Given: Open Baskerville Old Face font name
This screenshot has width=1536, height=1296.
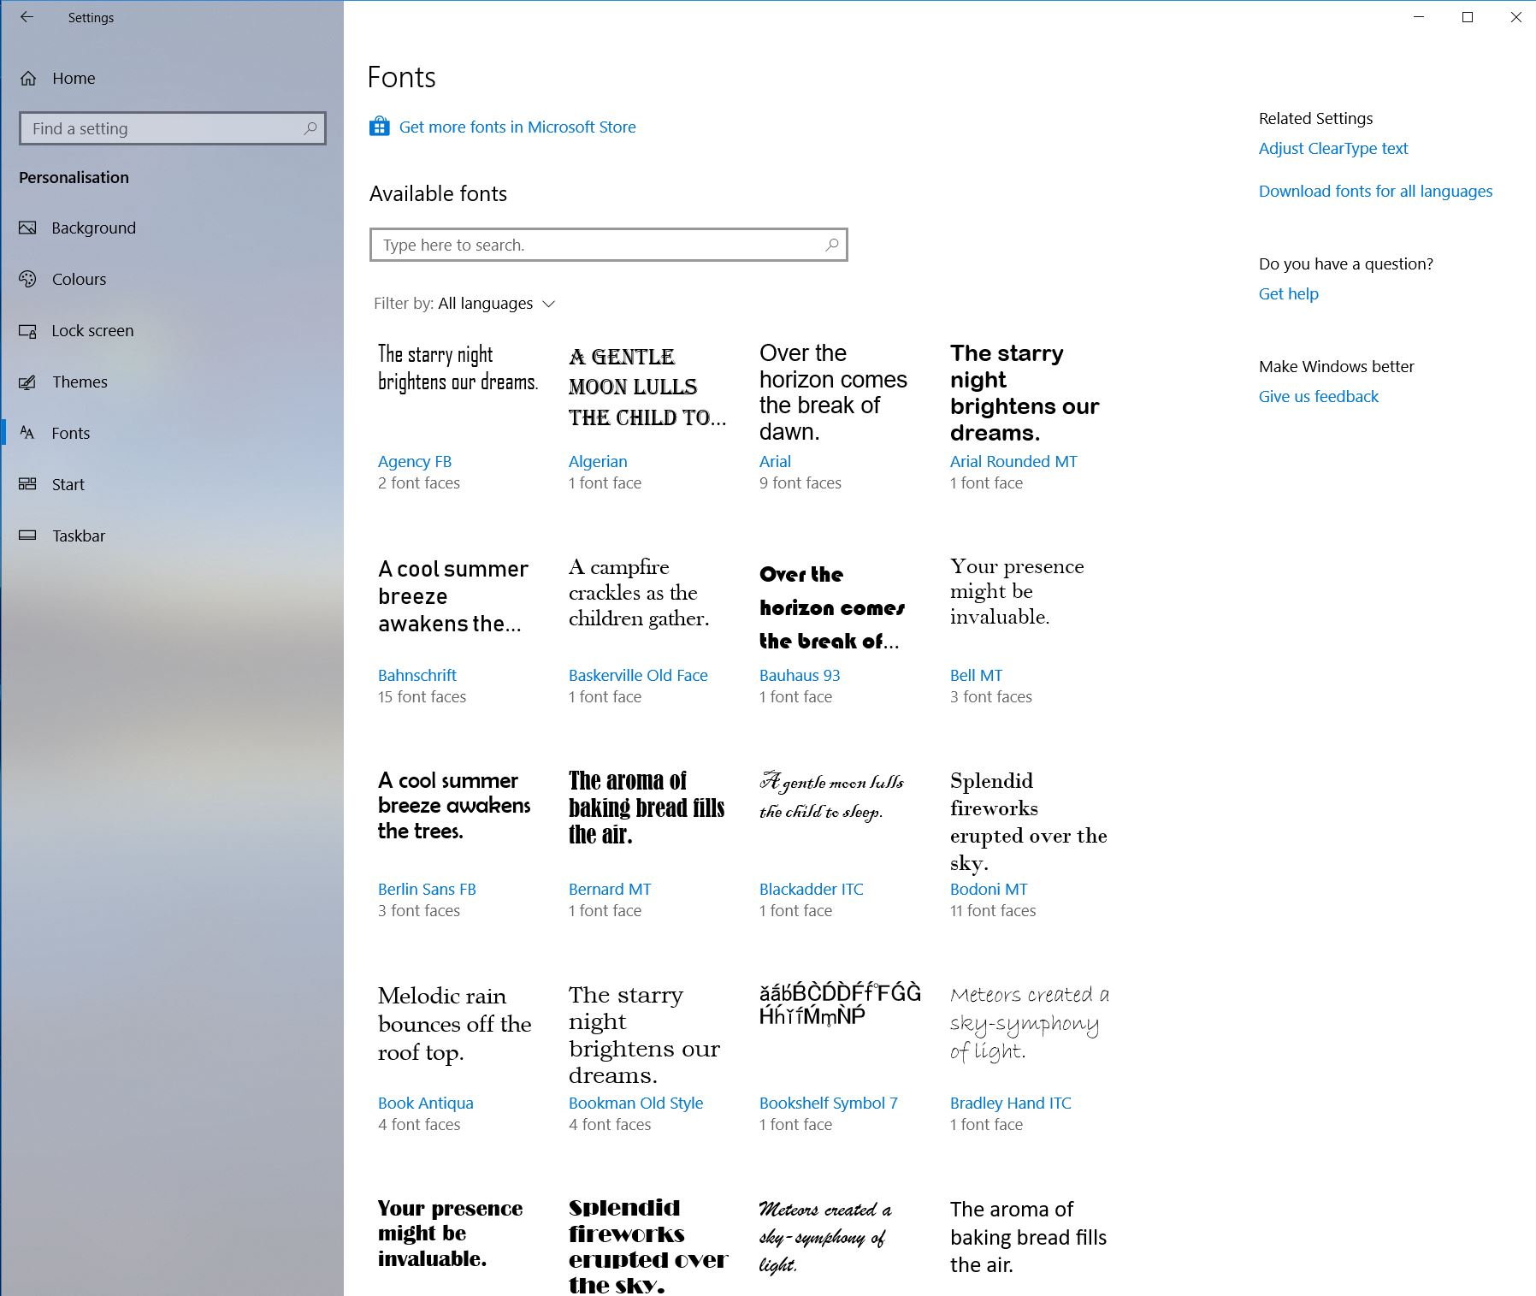Looking at the screenshot, I should [x=638, y=675].
